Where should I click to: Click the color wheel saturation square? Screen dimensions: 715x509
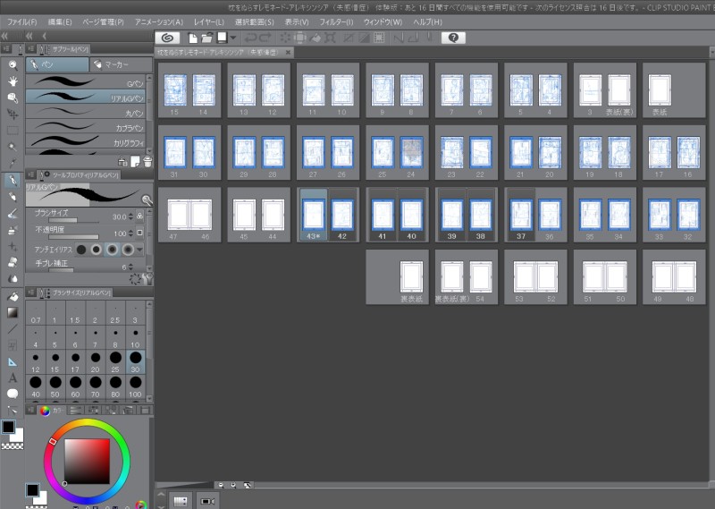click(x=87, y=461)
